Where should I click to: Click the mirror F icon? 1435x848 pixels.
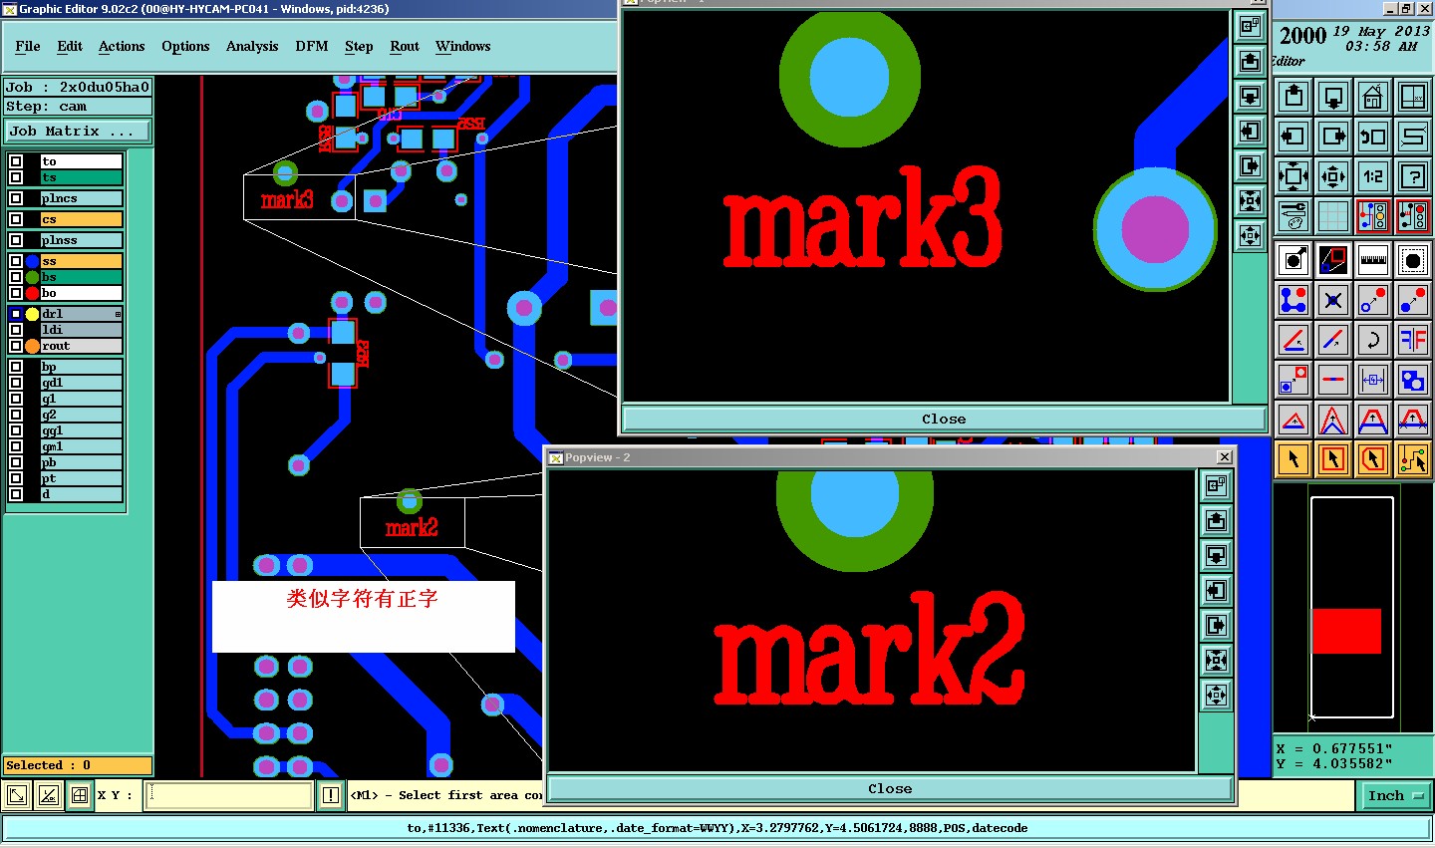click(x=1413, y=340)
